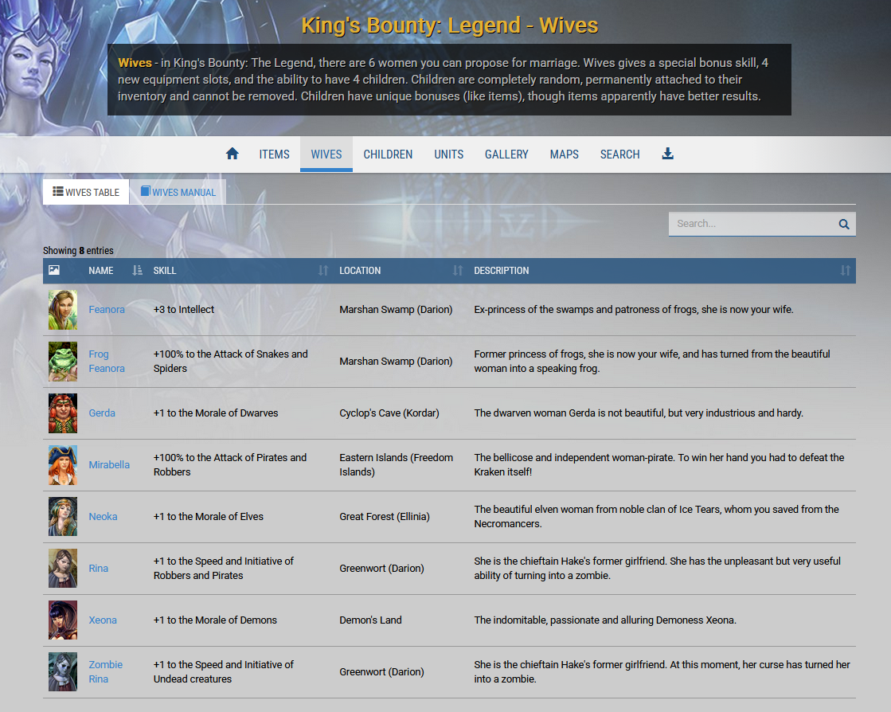Click the download icon in navigation
The width and height of the screenshot is (891, 712).
click(x=668, y=154)
